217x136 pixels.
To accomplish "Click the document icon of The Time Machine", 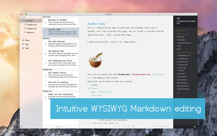I will coord(45,44).
